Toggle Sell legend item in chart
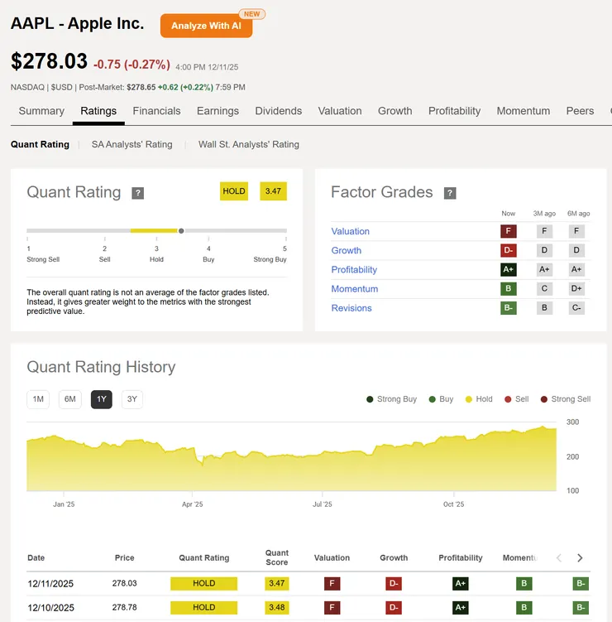The height and width of the screenshot is (622, 612). 517,399
